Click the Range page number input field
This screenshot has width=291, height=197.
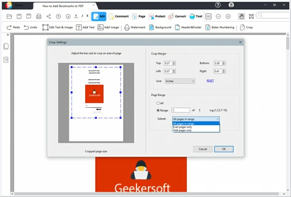pos(180,110)
